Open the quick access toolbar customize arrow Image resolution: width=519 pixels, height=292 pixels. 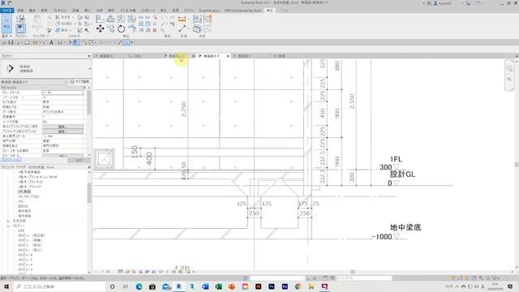click(131, 42)
